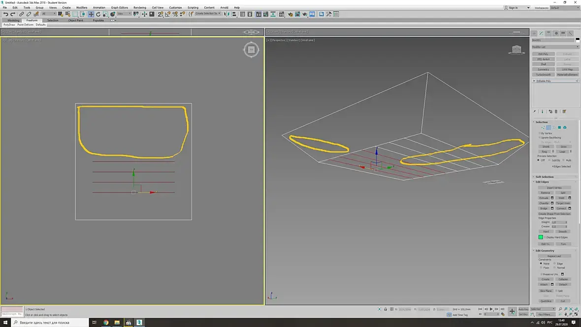Enable By Vertex checkbox

tap(540, 133)
